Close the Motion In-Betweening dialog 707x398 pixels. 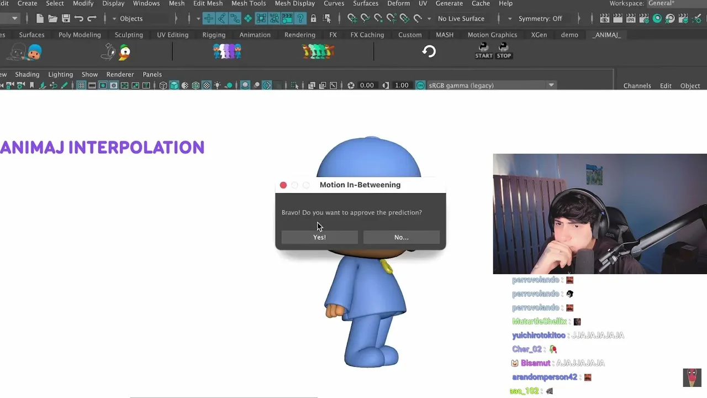283,185
